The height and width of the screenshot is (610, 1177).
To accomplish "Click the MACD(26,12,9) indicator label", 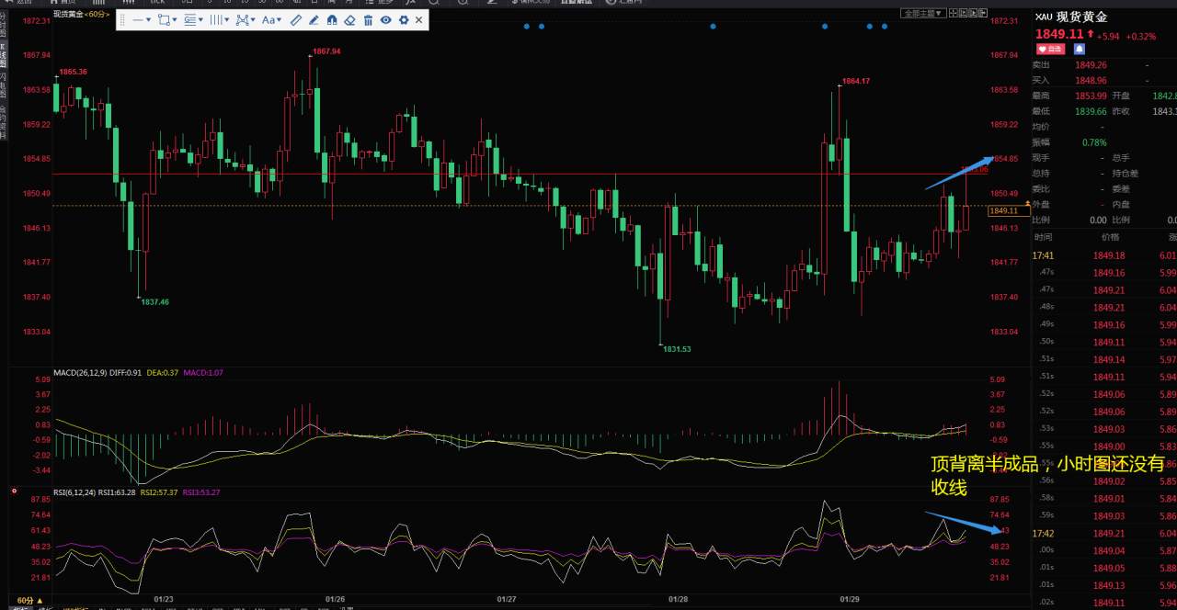I will click(79, 372).
